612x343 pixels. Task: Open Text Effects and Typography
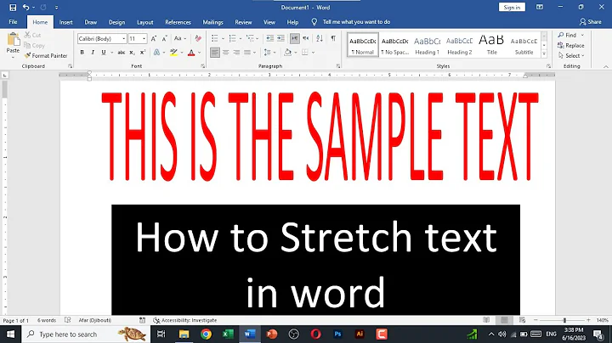[157, 53]
